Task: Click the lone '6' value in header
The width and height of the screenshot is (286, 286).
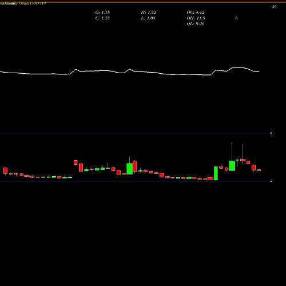Action: coord(236,18)
